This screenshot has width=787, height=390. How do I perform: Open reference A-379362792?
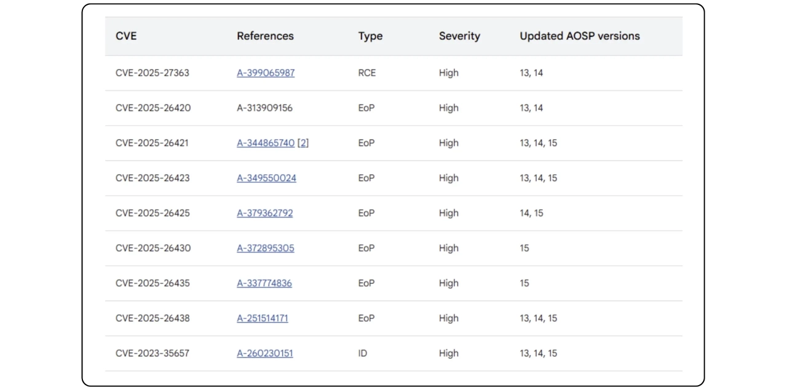(265, 213)
